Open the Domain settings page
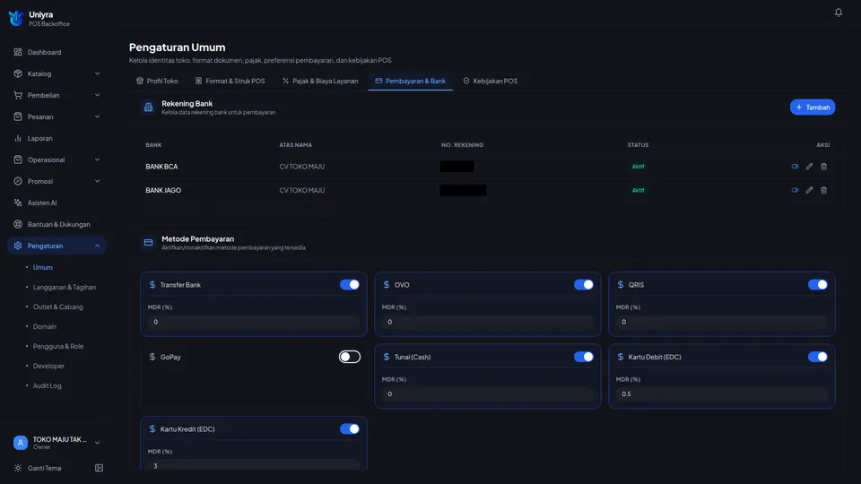This screenshot has width=861, height=484. (45, 326)
